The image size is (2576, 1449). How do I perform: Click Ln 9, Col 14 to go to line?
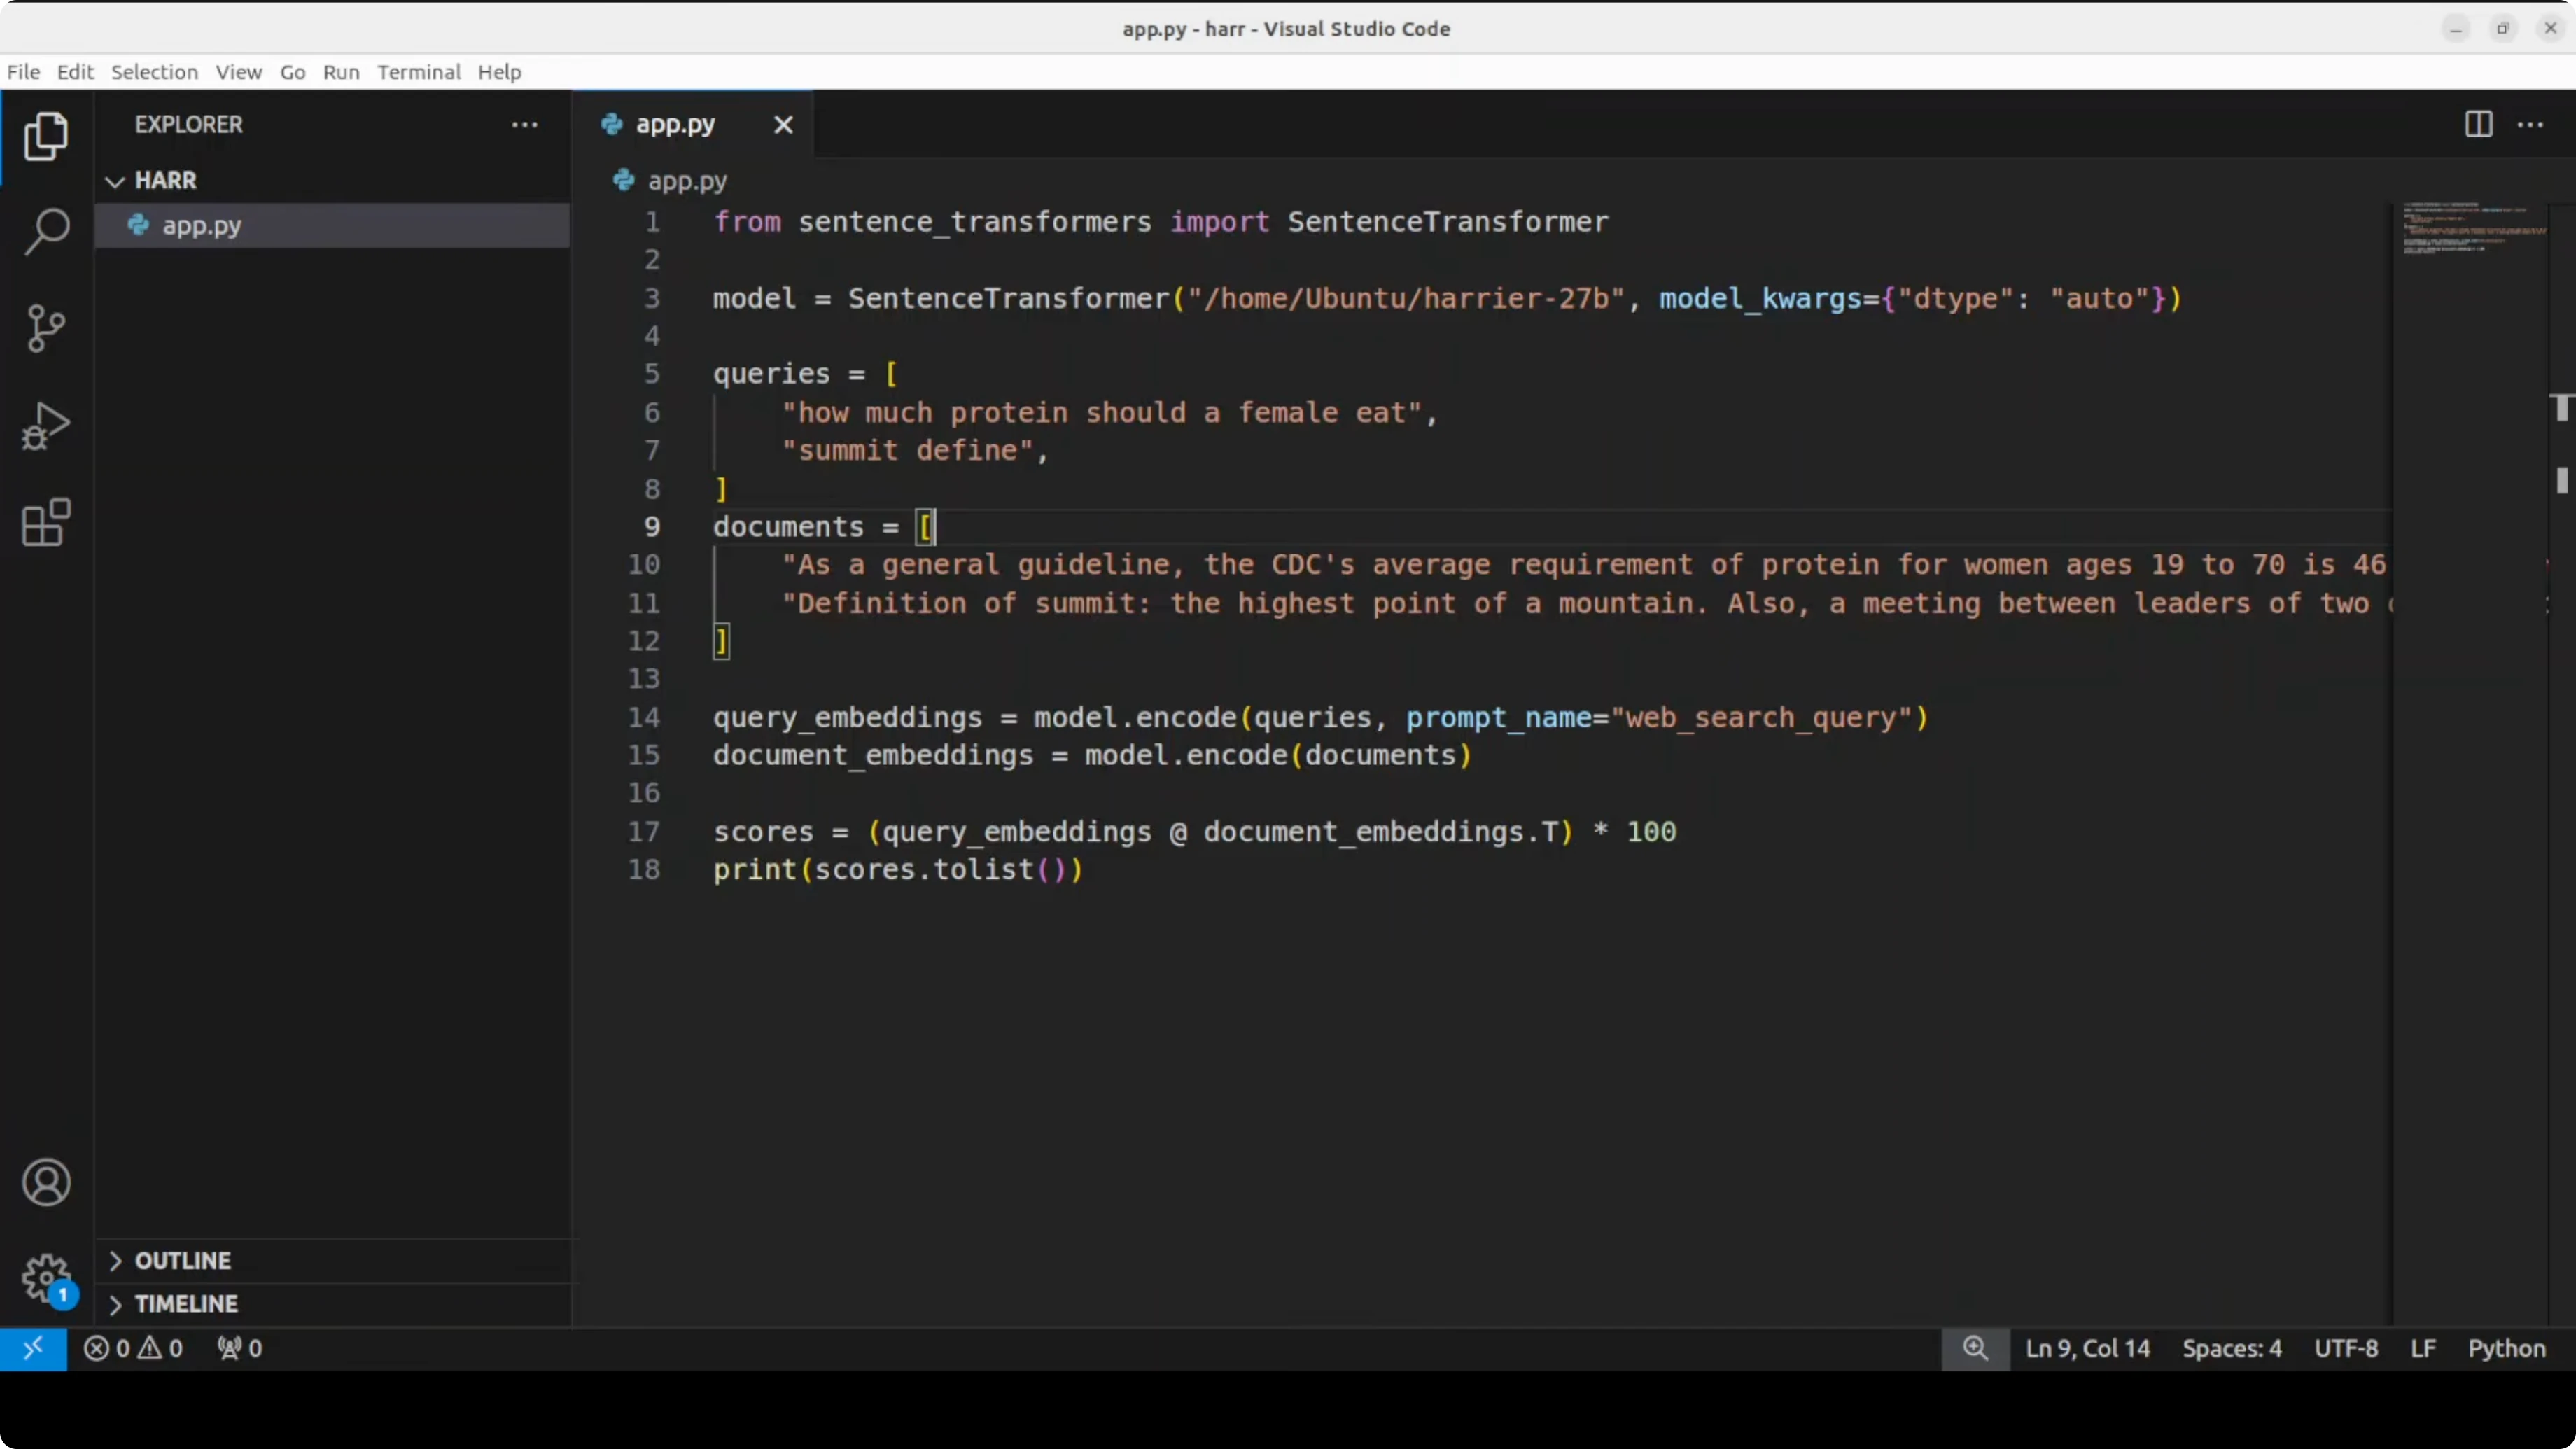tap(2087, 1347)
